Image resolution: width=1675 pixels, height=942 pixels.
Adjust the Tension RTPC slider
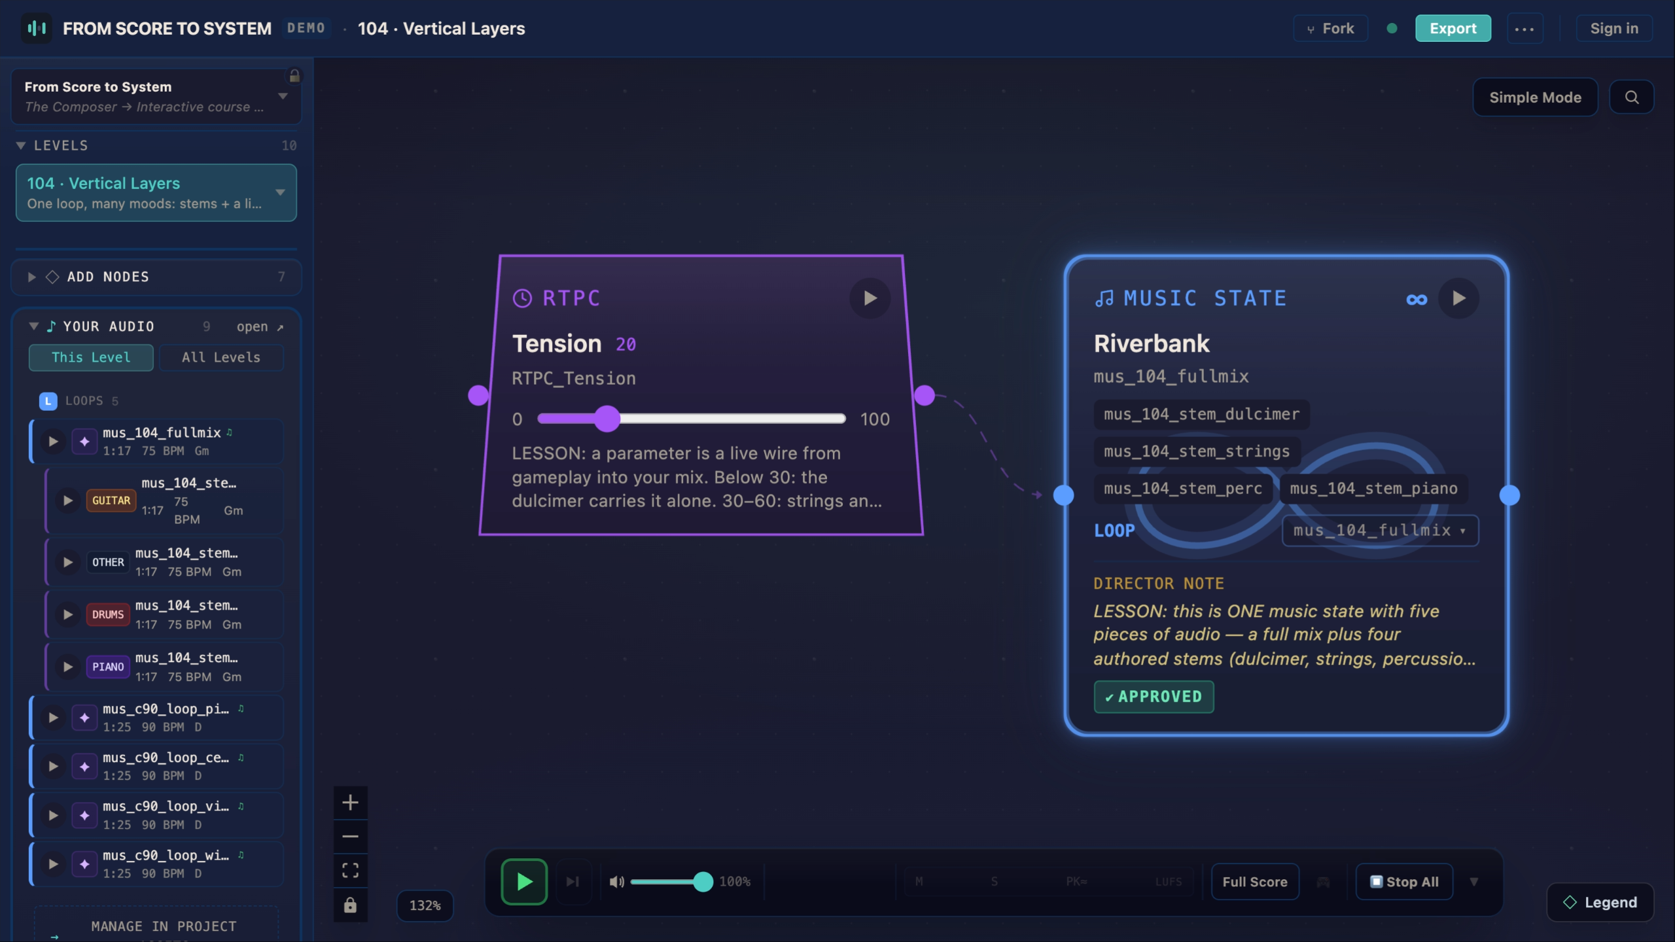[x=692, y=419]
